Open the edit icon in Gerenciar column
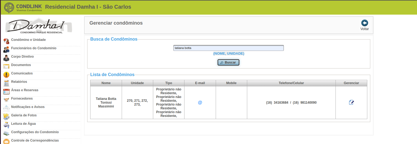Viewport: 417px width, 144px height. (x=351, y=103)
